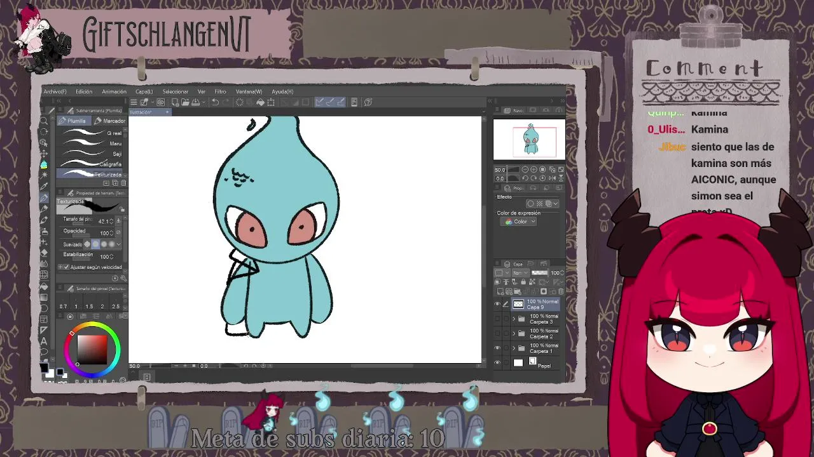Image resolution: width=814 pixels, height=457 pixels.
Task: Show the Carpeta 2 folder layer
Action: click(x=497, y=333)
